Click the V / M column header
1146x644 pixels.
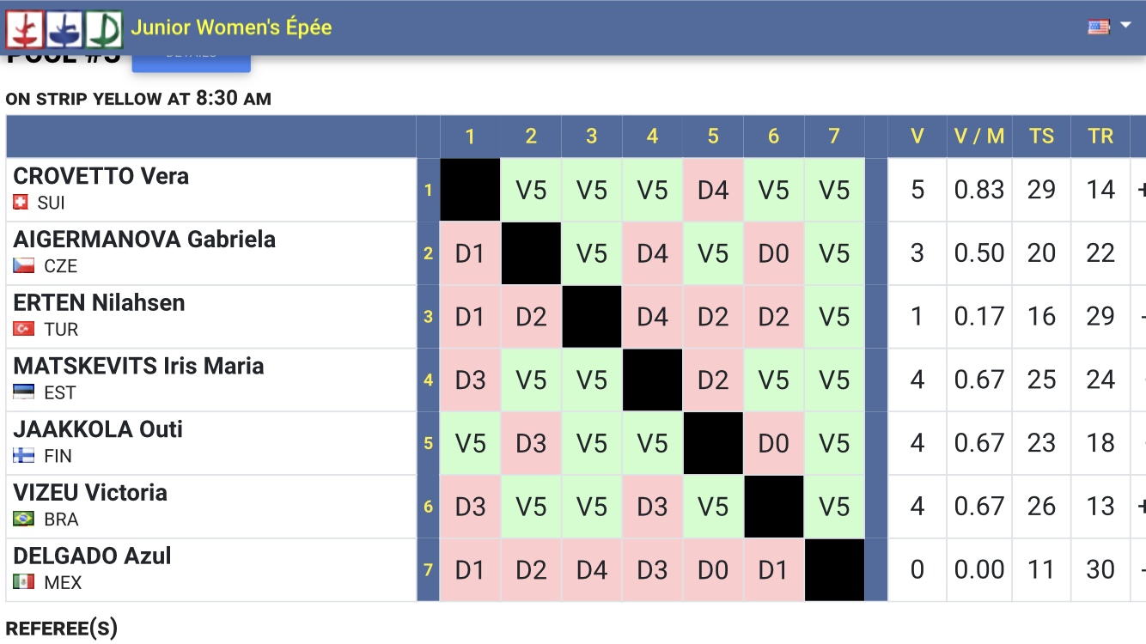979,136
